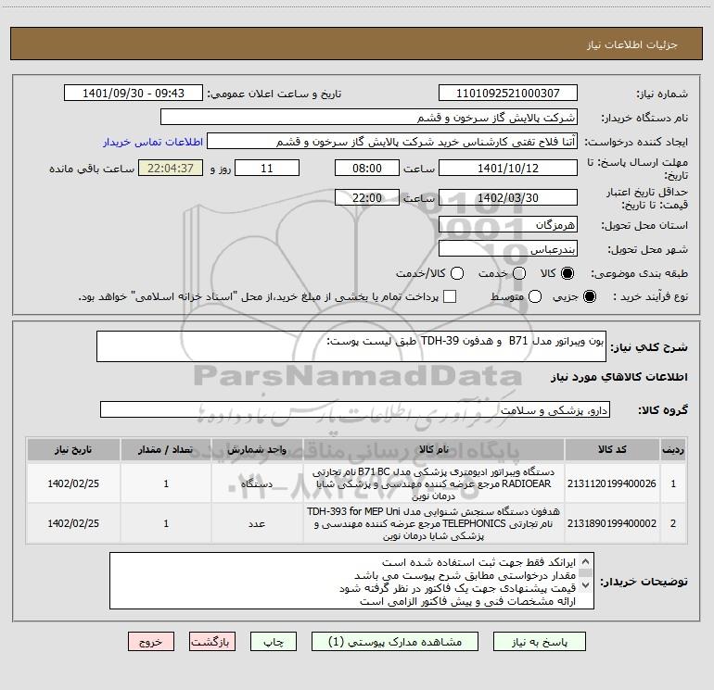Click price validity date 1402/03/30
The width and height of the screenshot is (714, 690).
[x=508, y=197]
